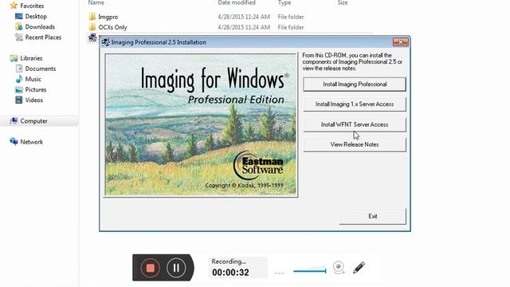Exit the Imaging Professional installer
Image resolution: width=510 pixels, height=287 pixels.
pos(373,216)
